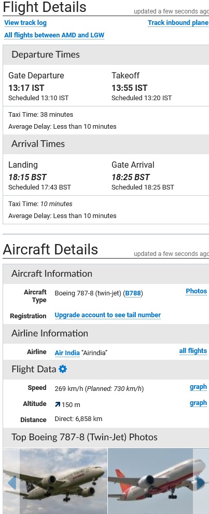
Task: Open View track log link
Action: tap(25, 23)
